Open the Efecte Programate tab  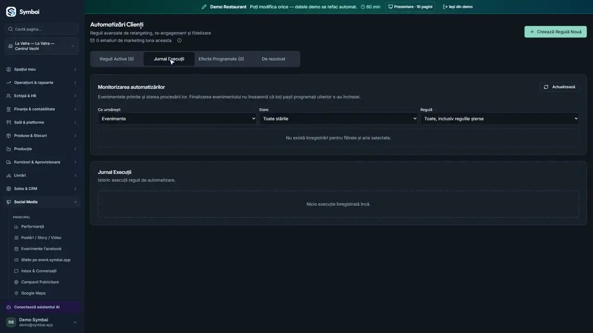click(x=221, y=59)
